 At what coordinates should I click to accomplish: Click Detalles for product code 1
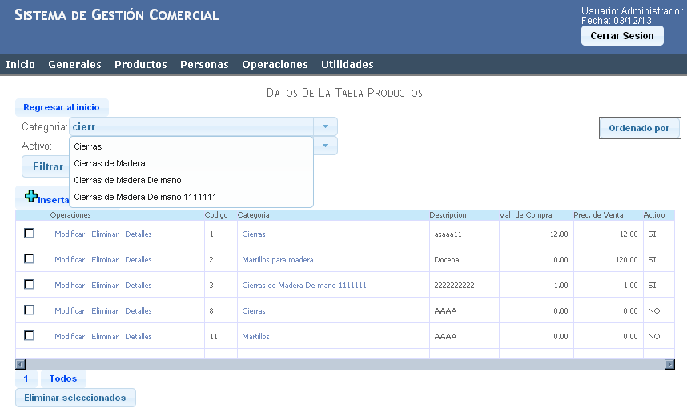tap(139, 234)
